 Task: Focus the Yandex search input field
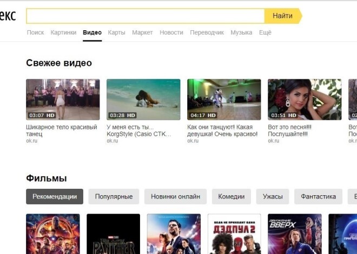145,16
